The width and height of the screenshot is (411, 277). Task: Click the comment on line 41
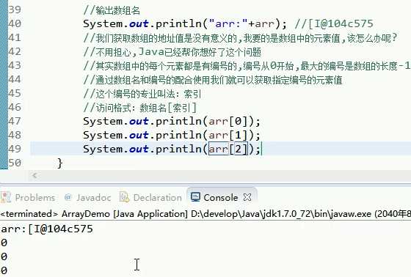(241, 38)
